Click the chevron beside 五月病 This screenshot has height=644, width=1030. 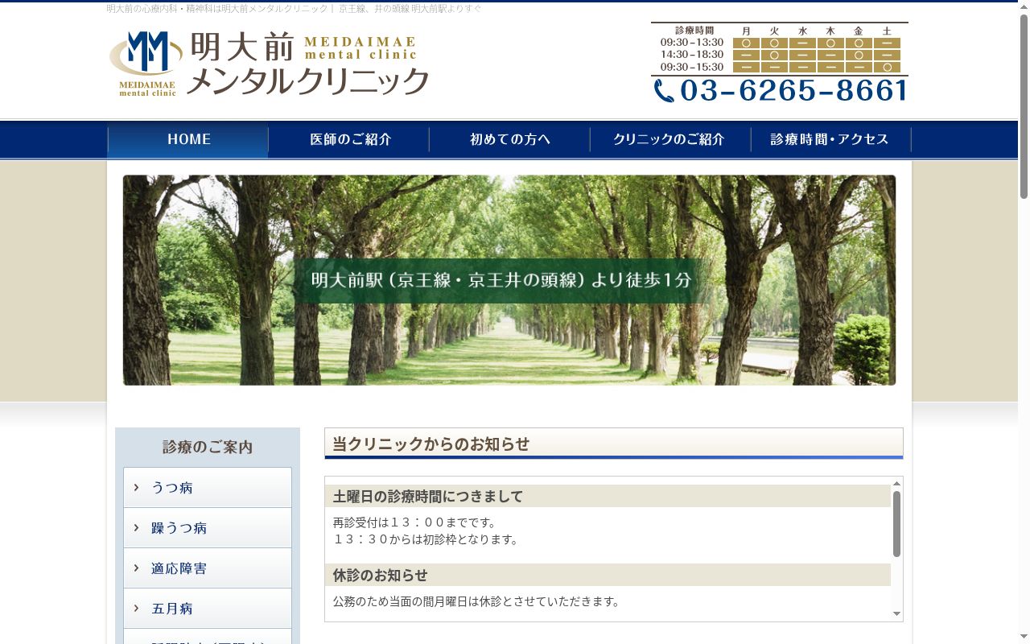tap(137, 608)
